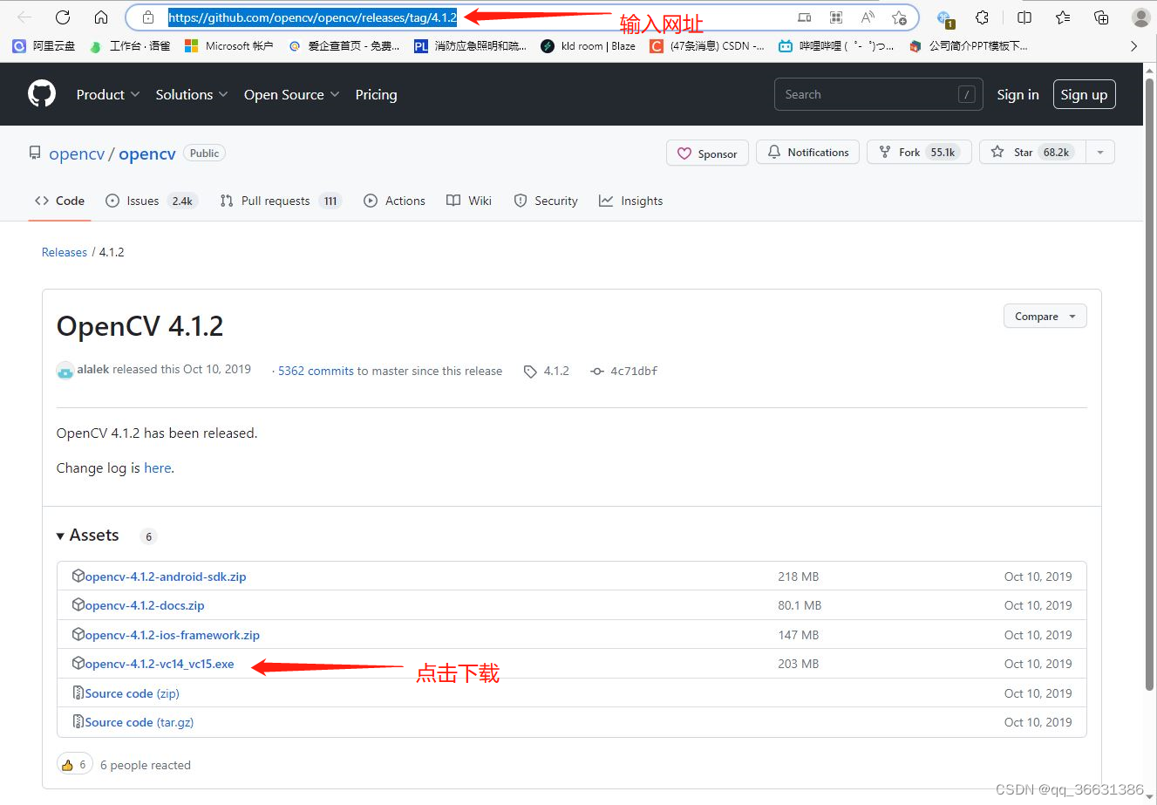Download Source code (tar.gz)
Image resolution: width=1157 pixels, height=805 pixels.
pyautogui.click(x=140, y=722)
